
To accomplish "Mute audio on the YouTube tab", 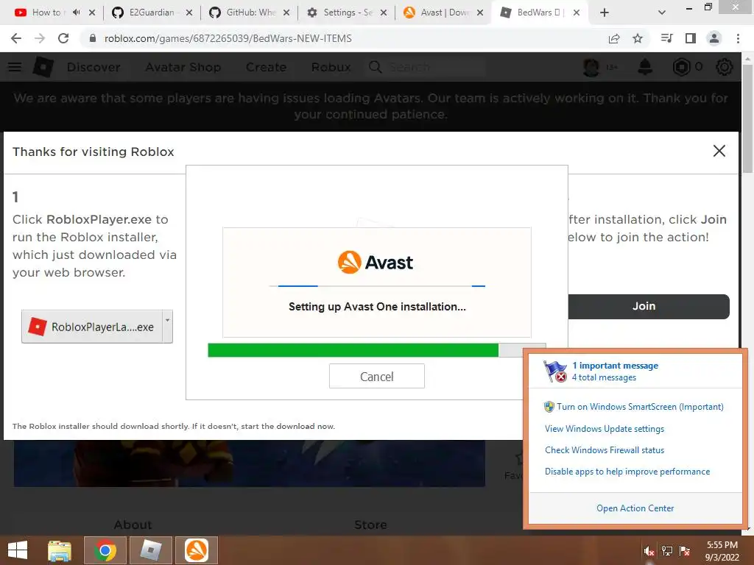I will (x=76, y=13).
